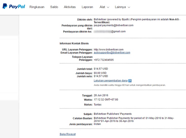The image size is (186, 138).
Task: Select the http://www.bidvertiser.com URL text
Action: (x=108, y=49)
